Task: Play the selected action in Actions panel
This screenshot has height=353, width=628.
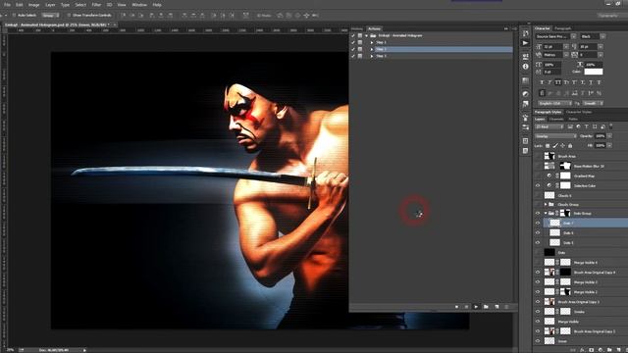Action: (x=476, y=307)
